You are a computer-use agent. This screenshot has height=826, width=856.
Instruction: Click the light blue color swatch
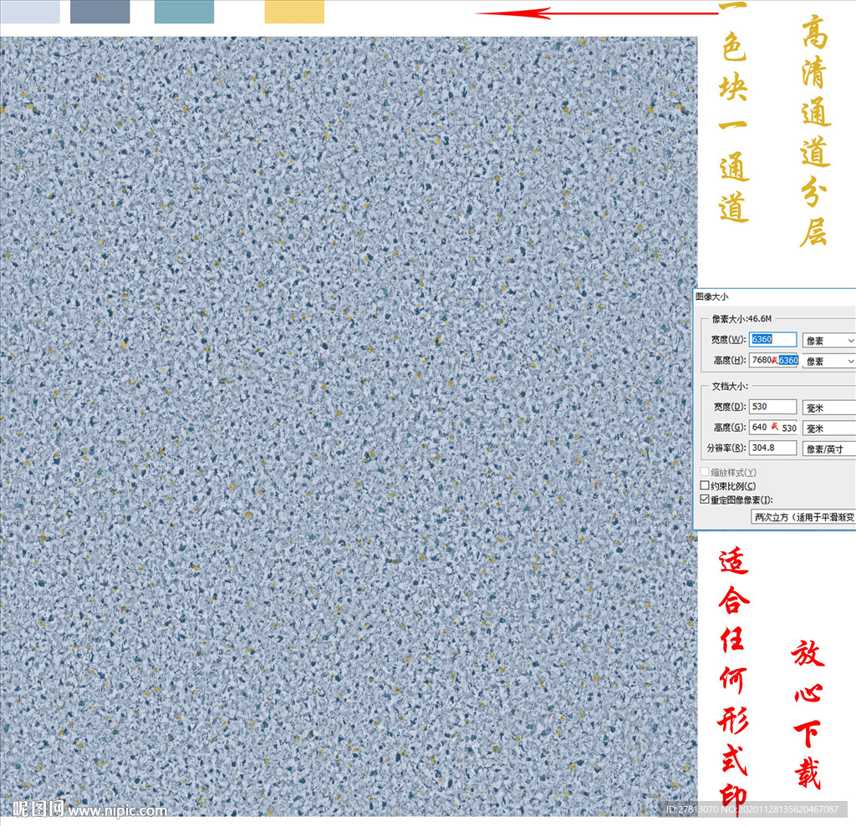coord(30,11)
